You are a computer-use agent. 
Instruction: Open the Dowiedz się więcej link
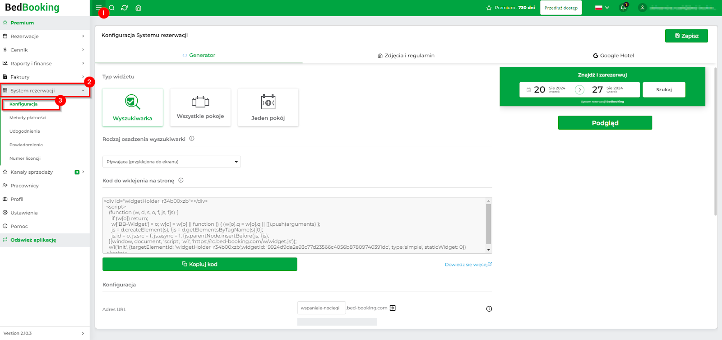pyautogui.click(x=468, y=265)
